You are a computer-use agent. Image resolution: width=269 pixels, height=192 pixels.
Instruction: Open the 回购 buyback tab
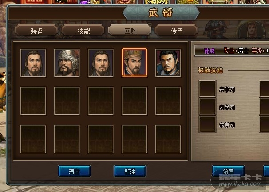click(x=130, y=31)
